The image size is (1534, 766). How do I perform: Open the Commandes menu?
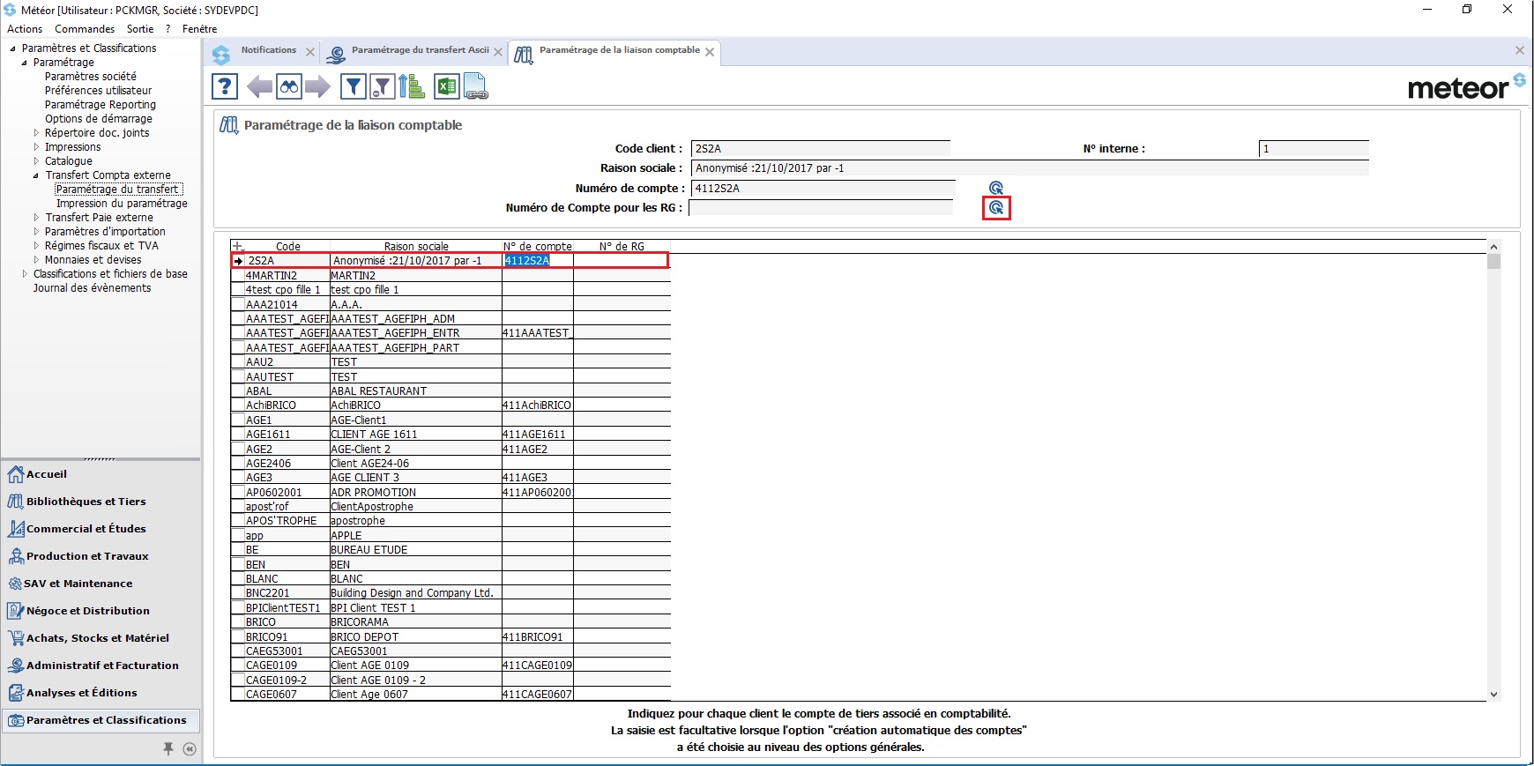[85, 29]
